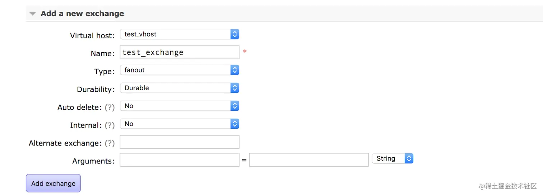
Task: Focus the Arguments value field after equals sign
Action: 309,160
